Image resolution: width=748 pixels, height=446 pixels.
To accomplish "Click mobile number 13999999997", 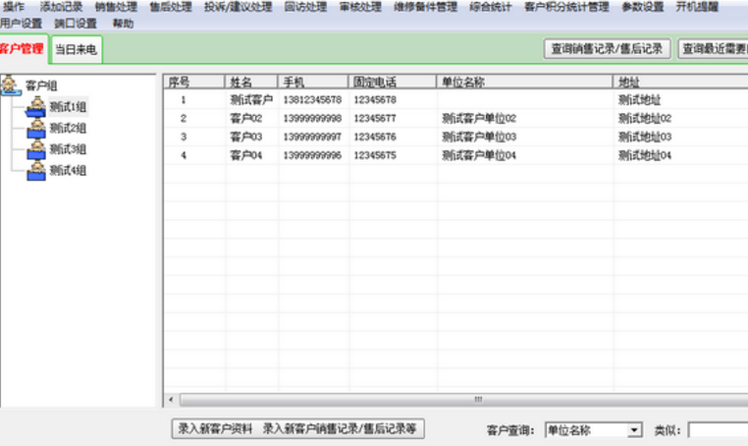I will click(x=312, y=138).
